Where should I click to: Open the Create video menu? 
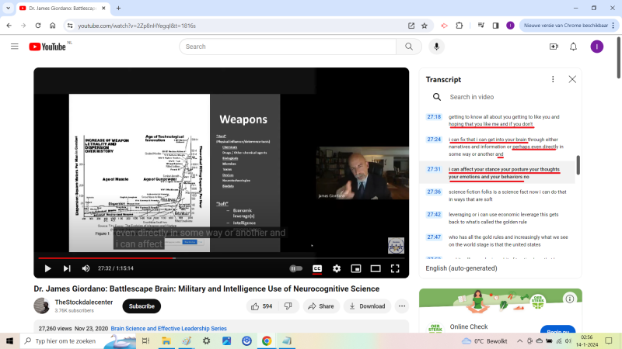click(554, 47)
